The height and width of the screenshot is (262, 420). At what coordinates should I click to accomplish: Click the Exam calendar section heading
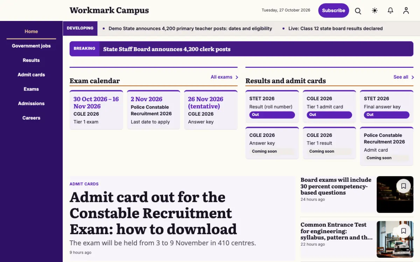[x=95, y=81]
